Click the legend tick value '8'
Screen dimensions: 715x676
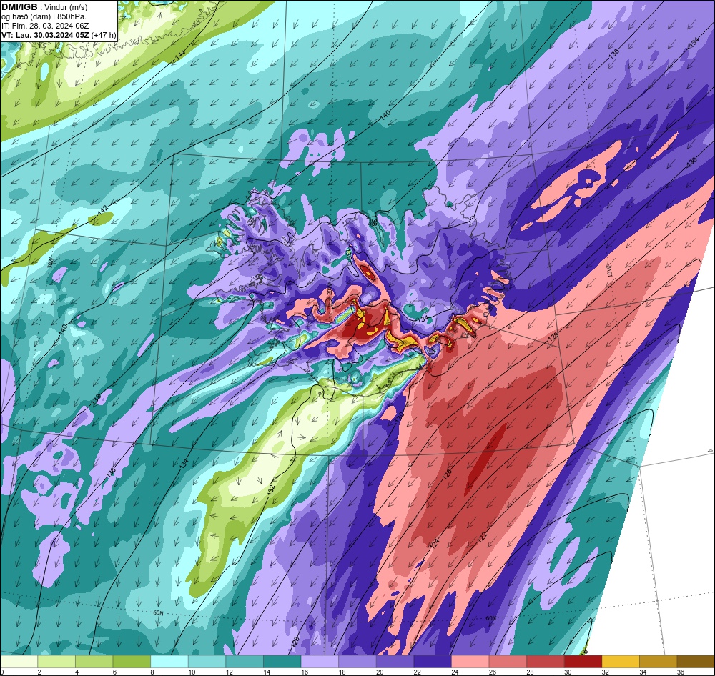pos(152,672)
